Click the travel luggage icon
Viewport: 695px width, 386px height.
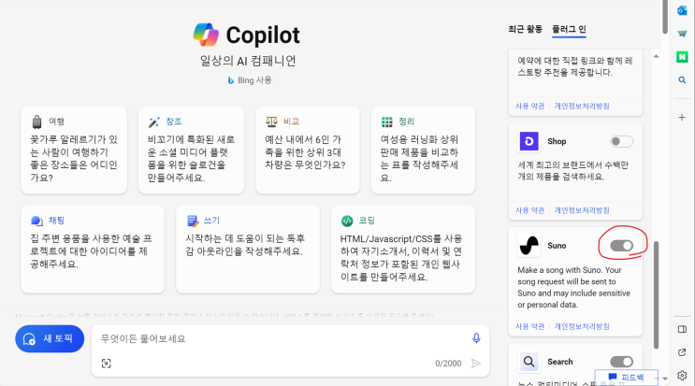pyautogui.click(x=37, y=122)
